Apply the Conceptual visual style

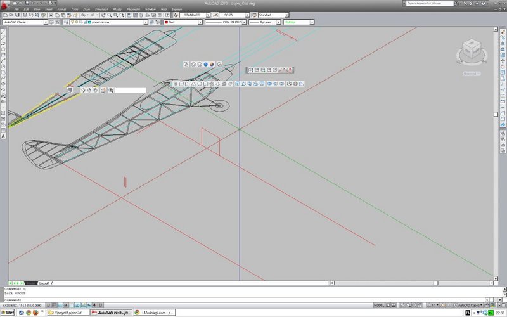point(212,65)
